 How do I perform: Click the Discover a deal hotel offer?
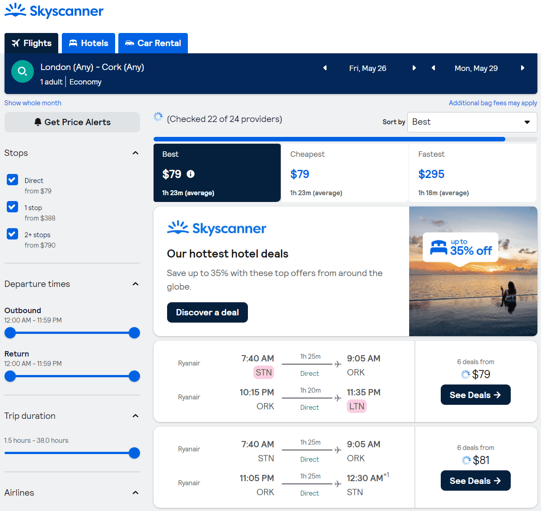pos(207,312)
